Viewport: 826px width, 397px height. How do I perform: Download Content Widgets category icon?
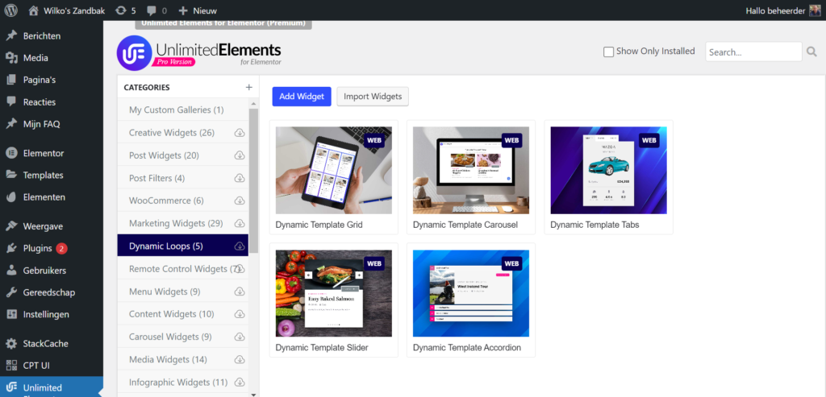[240, 314]
